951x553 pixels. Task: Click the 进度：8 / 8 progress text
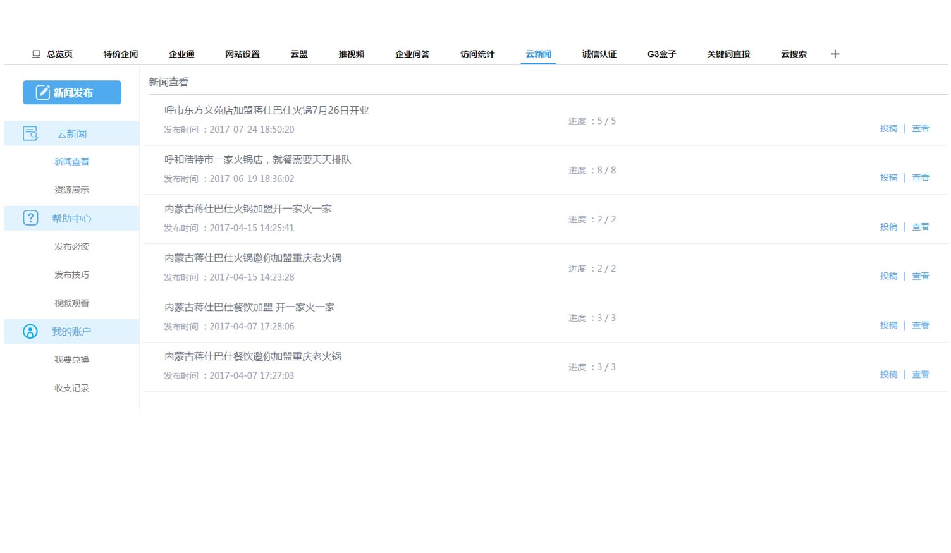(x=592, y=171)
